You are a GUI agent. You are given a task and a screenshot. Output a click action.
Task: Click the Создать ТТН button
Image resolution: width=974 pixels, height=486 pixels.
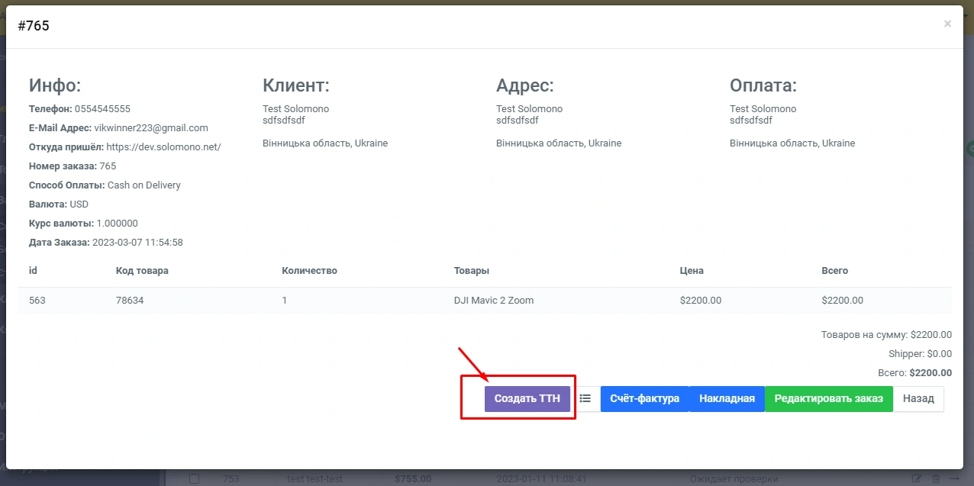coord(527,398)
